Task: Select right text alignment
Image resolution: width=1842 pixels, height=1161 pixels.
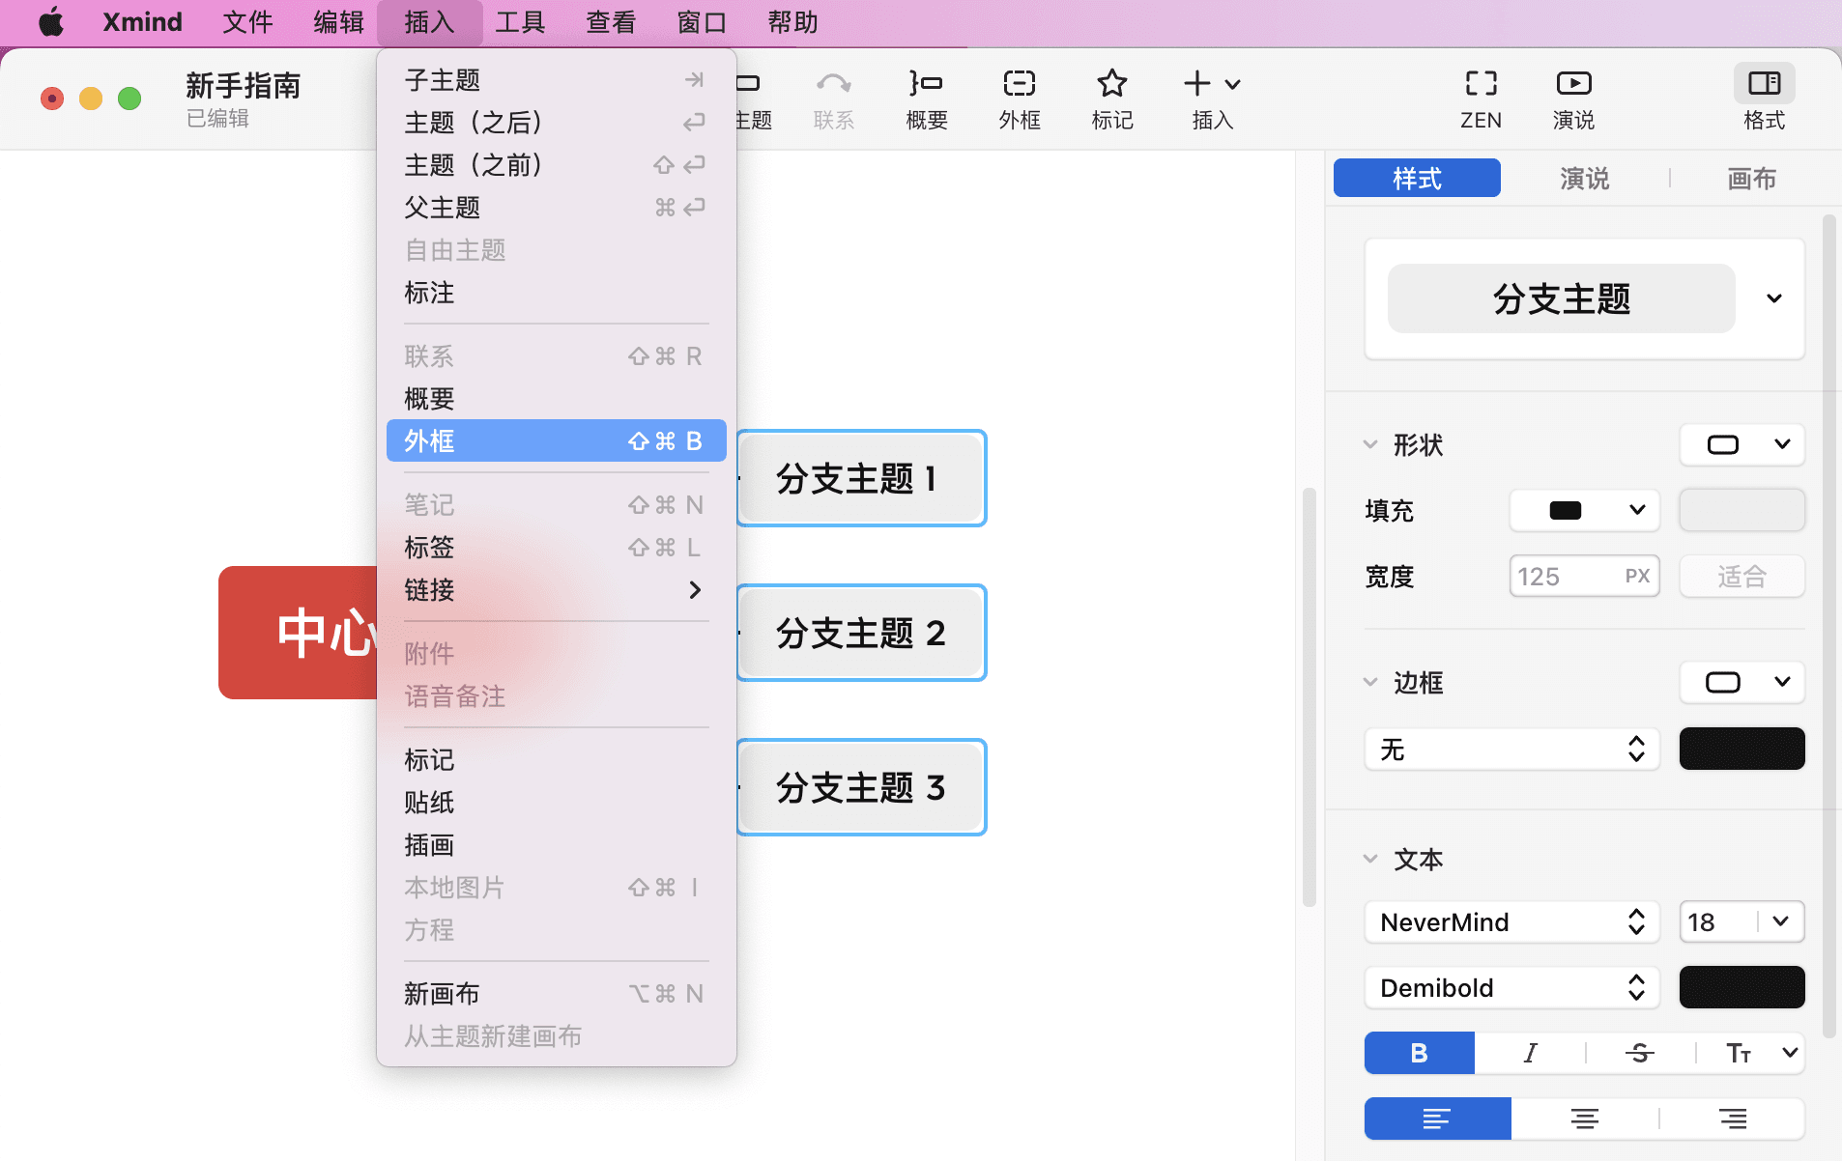Action: click(x=1731, y=1119)
